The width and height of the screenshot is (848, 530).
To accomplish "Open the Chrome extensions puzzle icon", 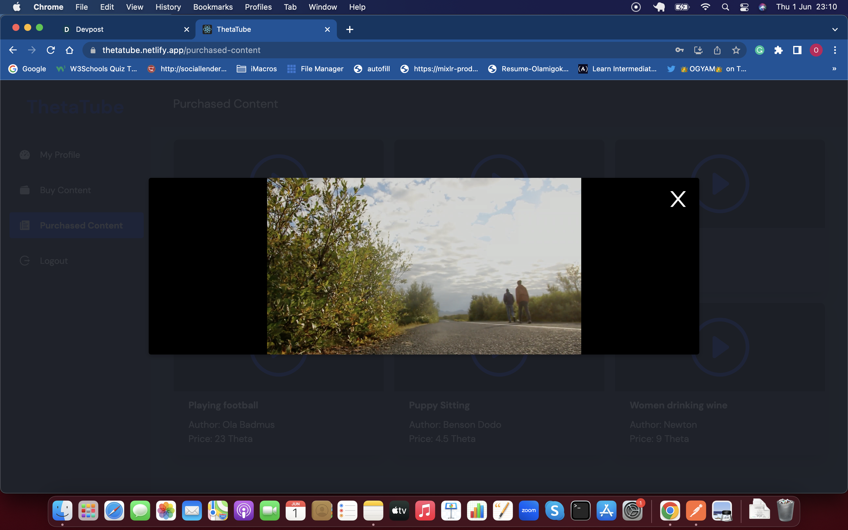I will pos(778,50).
